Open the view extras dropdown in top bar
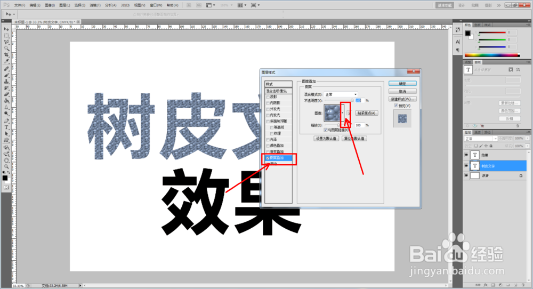 click(211, 5)
